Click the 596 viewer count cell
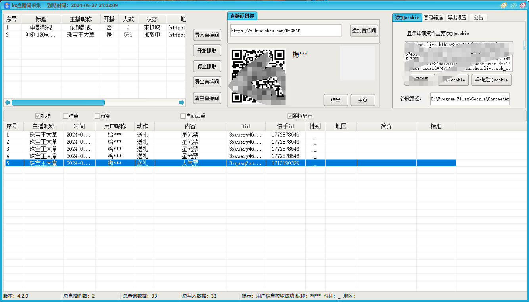Viewport: 529px width, 302px height. click(128, 35)
